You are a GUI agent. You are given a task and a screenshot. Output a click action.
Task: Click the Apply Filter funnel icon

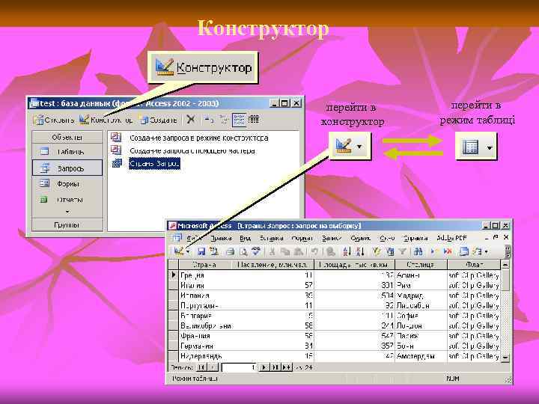pos(403,251)
